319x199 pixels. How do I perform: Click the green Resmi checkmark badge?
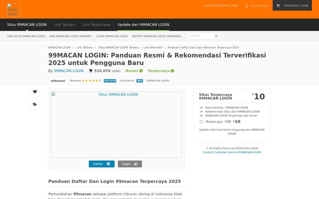[x=141, y=71]
